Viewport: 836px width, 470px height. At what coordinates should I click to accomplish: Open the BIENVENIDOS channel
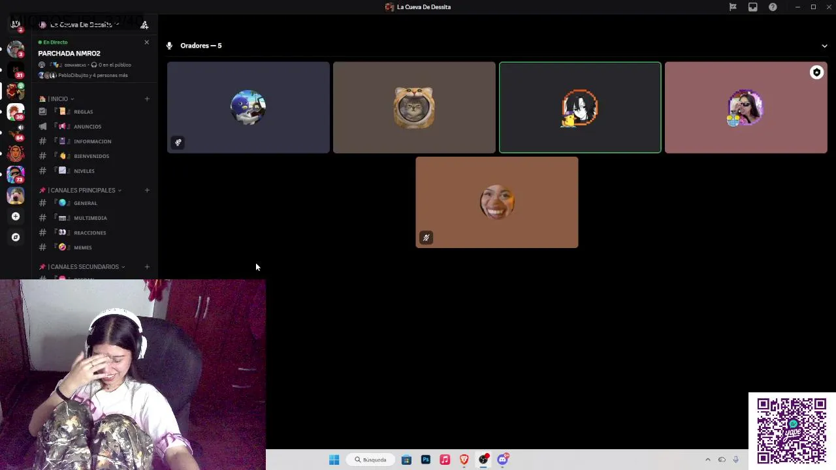pos(95,156)
